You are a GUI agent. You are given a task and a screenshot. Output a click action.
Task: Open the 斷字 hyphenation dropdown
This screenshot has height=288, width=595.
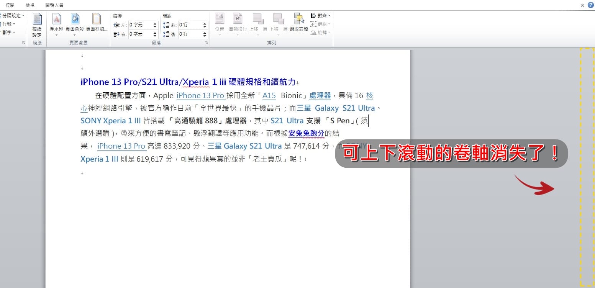pyautogui.click(x=8, y=33)
